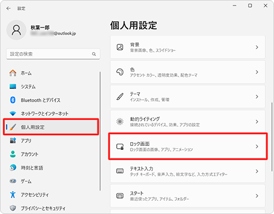Image resolution: width=274 pixels, height=214 pixels.
Task: Open the user profile avatar
Action: click(x=16, y=30)
